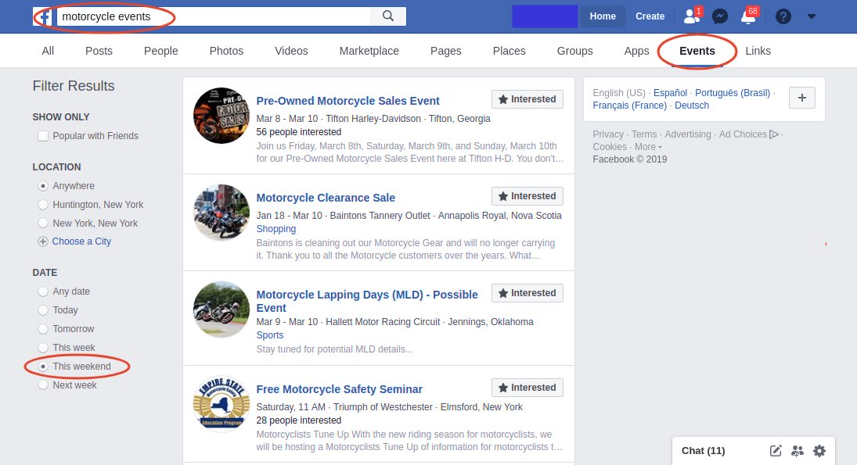Mark Pre-Owned Motorcycle Sales Event as Interested
The image size is (857, 465).
(528, 99)
